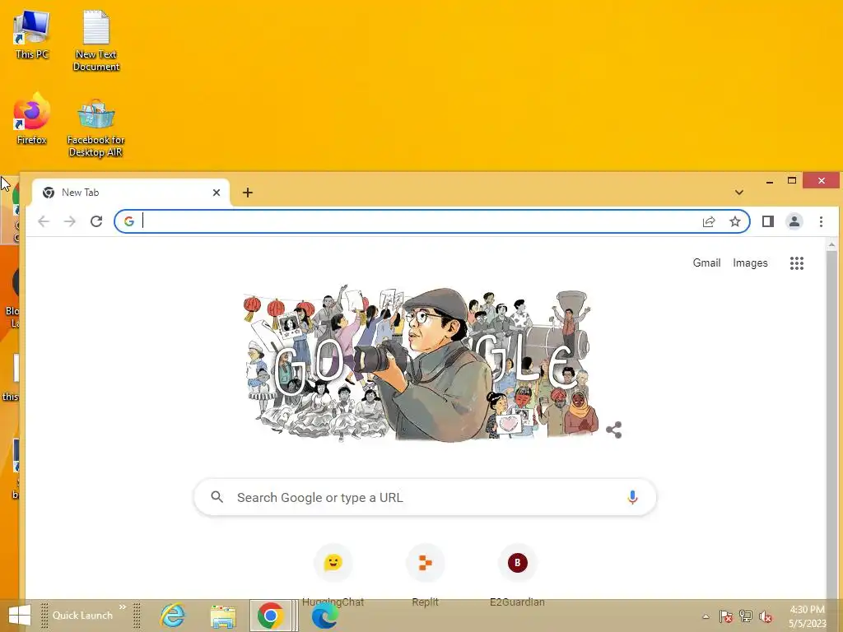The image size is (843, 632).
Task: Click Quick Launch toolbar label
Action: pyautogui.click(x=82, y=616)
